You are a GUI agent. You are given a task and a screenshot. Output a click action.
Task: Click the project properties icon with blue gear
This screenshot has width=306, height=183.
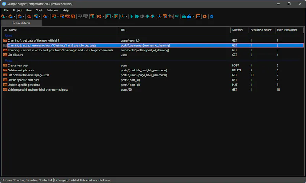pyautogui.click(x=45, y=16)
